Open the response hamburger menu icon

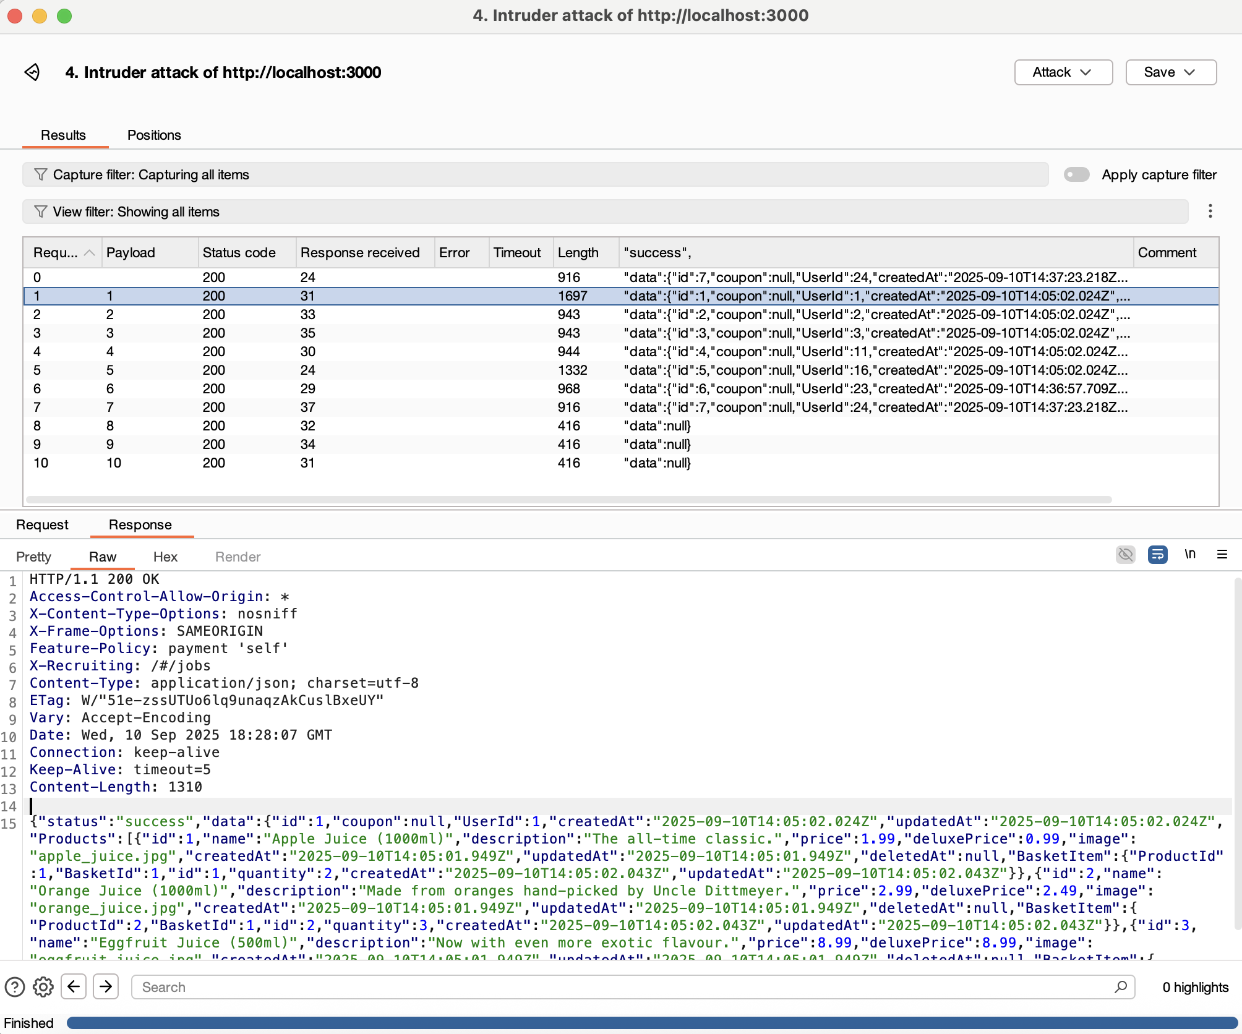[1222, 555]
